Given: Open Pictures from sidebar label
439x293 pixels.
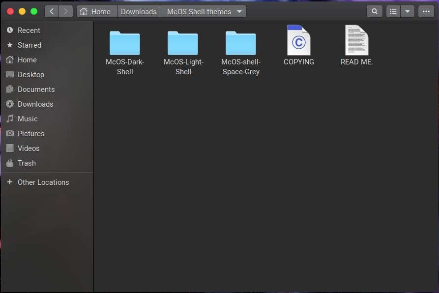Looking at the screenshot, I should [x=31, y=134].
